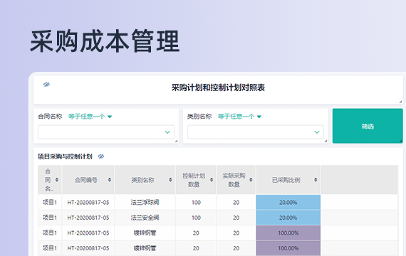This screenshot has width=406, height=256.
Task: Select the 法兰安全阀 category cell
Action: point(145,218)
